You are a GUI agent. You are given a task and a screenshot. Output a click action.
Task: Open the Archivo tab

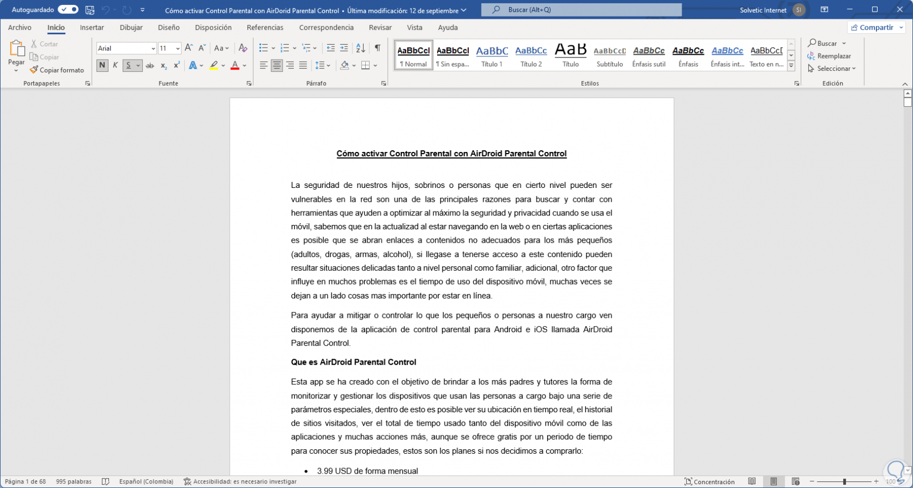pyautogui.click(x=20, y=28)
